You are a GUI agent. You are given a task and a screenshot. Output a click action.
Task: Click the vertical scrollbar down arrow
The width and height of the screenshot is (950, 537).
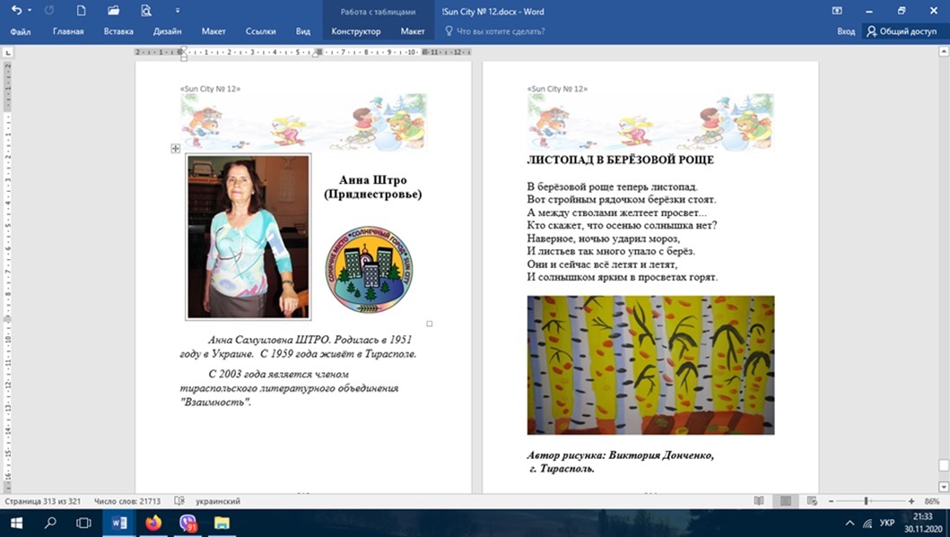944,488
